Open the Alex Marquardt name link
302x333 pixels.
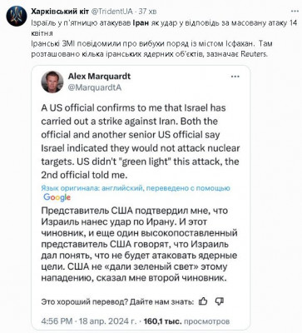pos(99,76)
